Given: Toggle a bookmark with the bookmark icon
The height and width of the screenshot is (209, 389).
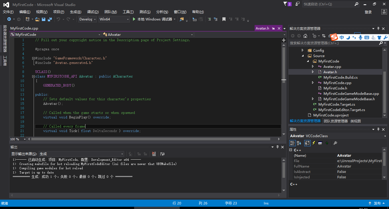Looking at the screenshot, I should click(x=224, y=19).
